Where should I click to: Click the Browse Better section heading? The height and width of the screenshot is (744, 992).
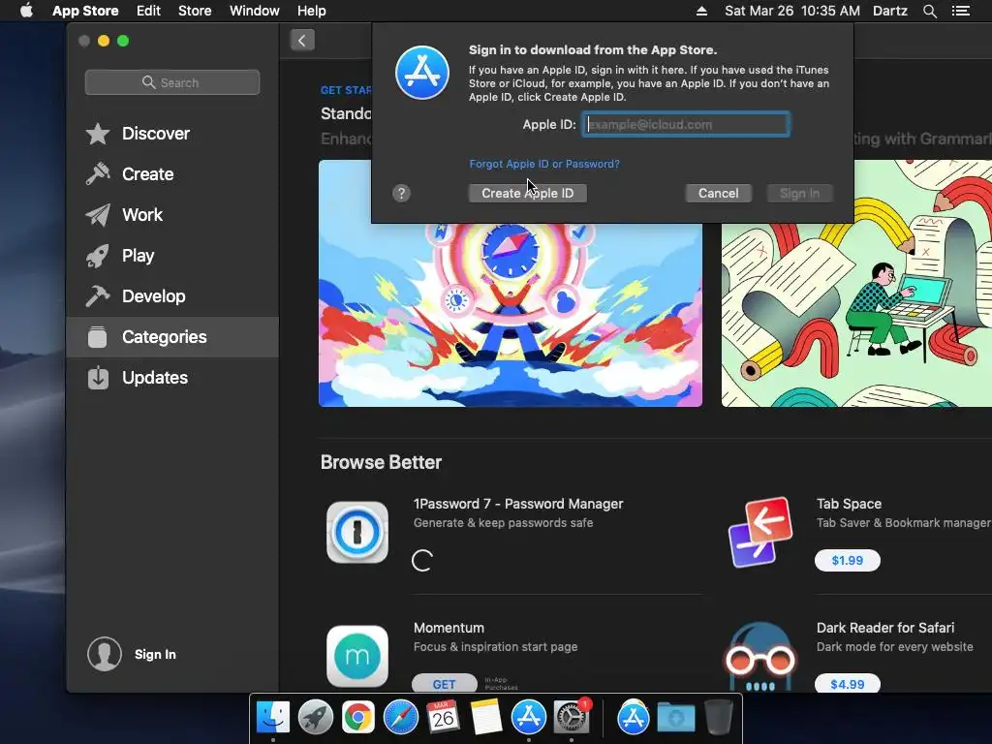381,462
